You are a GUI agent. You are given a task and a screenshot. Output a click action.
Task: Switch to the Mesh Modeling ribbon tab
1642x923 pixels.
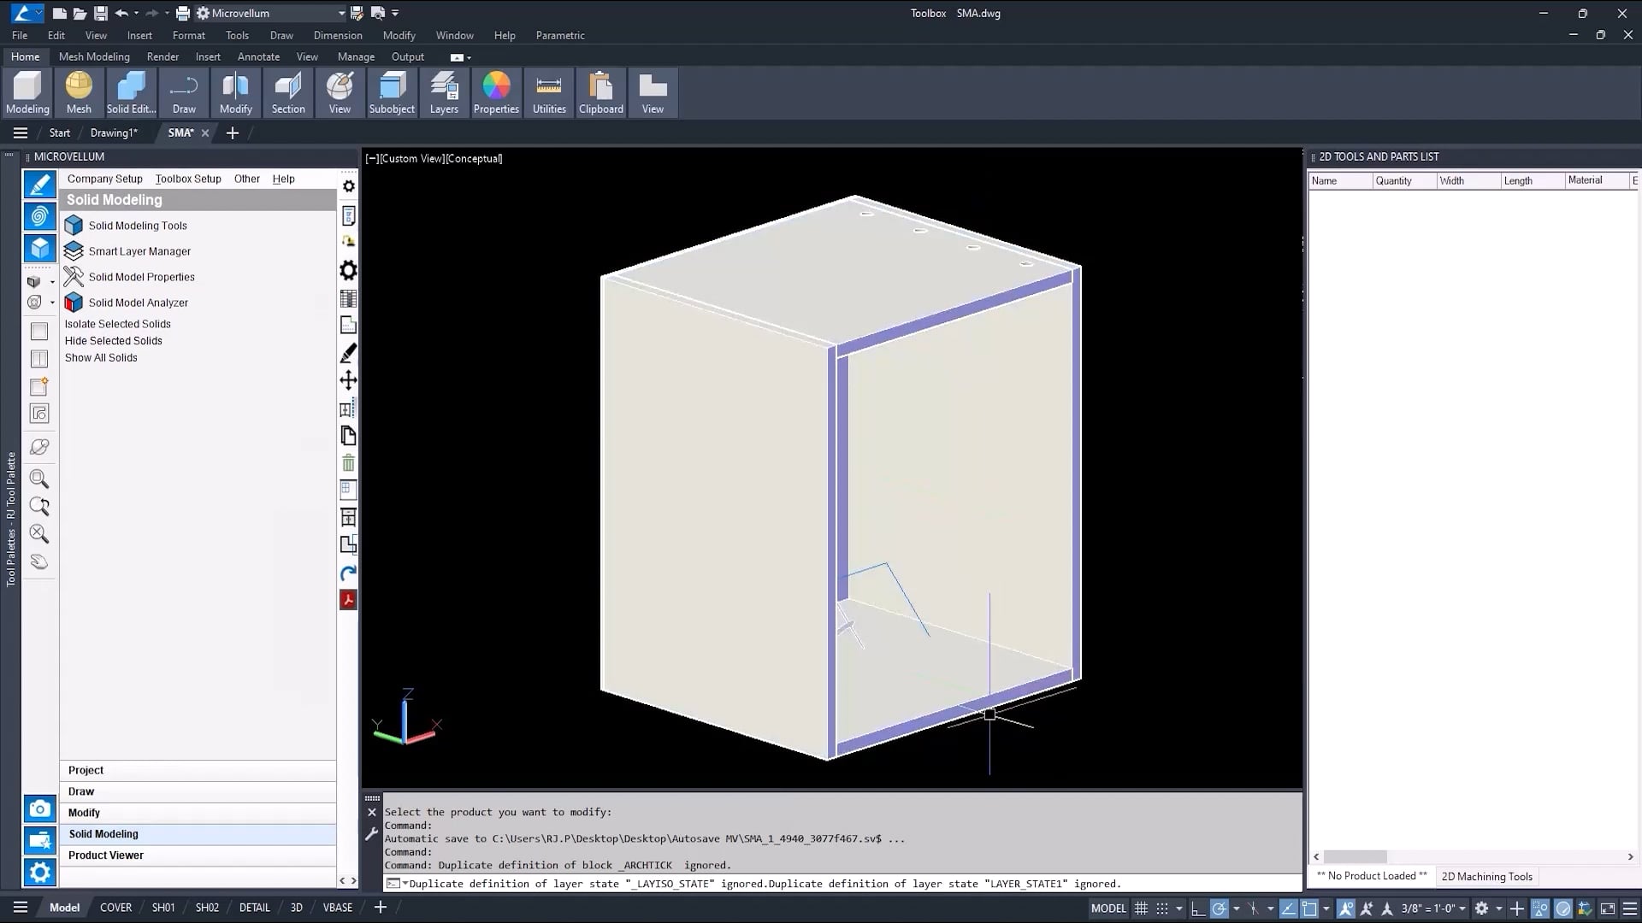pyautogui.click(x=94, y=56)
